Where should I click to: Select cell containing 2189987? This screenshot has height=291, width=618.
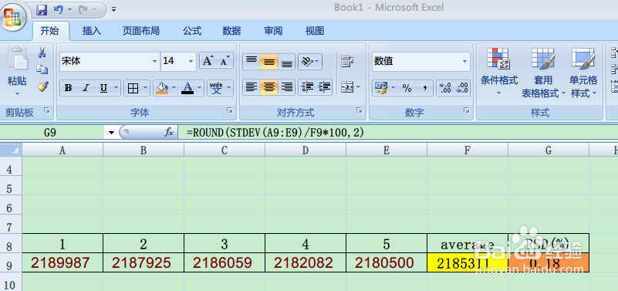tap(62, 262)
